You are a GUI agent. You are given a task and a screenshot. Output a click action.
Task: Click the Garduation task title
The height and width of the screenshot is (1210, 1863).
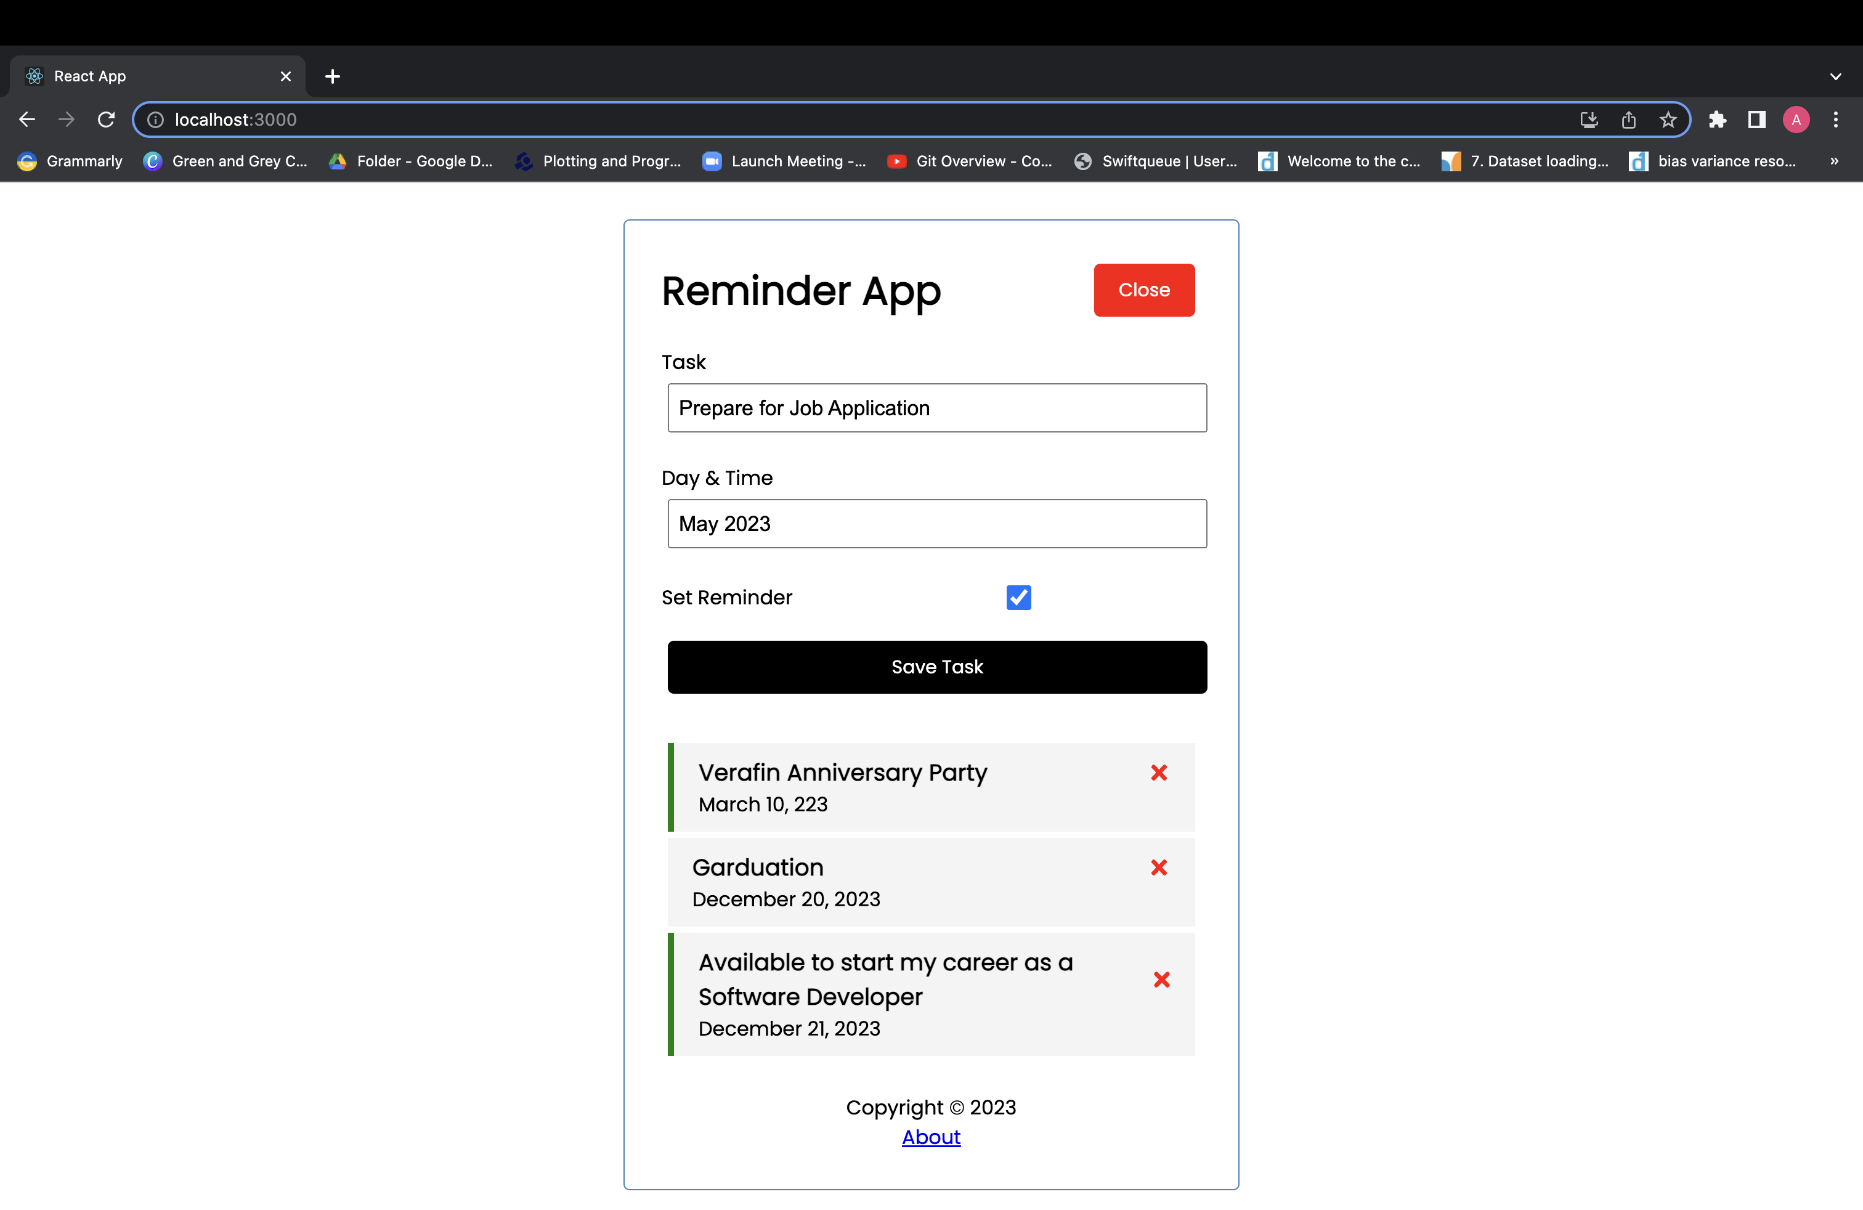tap(758, 867)
